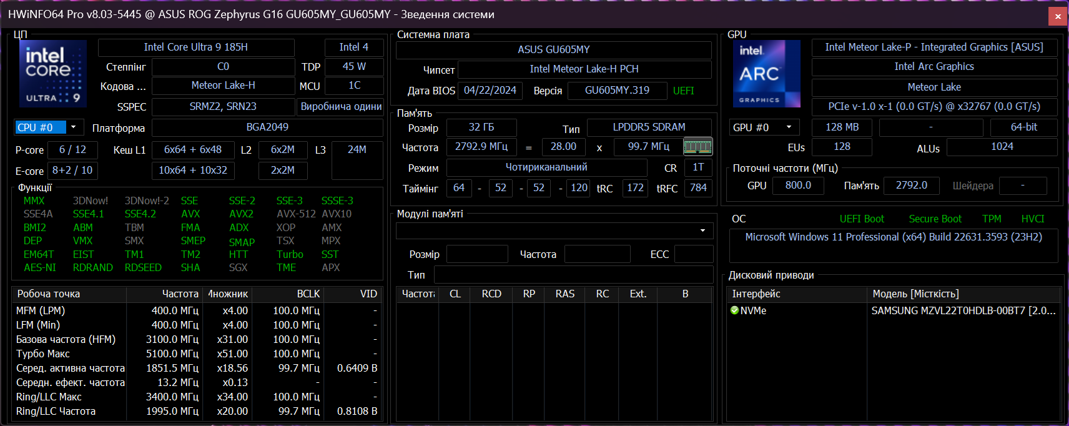Click the Secure Boot indicator
The image size is (1069, 426).
935,219
